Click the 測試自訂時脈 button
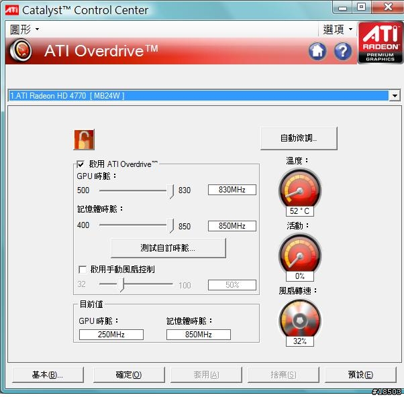This screenshot has width=404, height=397. (168, 248)
